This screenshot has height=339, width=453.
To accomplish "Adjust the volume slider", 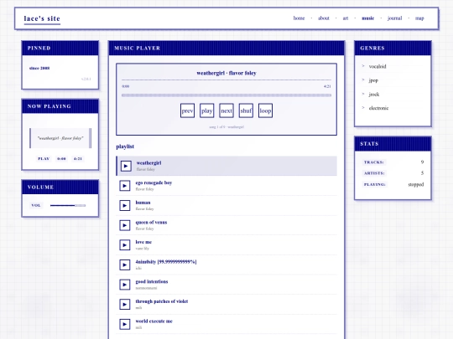I will [68, 205].
